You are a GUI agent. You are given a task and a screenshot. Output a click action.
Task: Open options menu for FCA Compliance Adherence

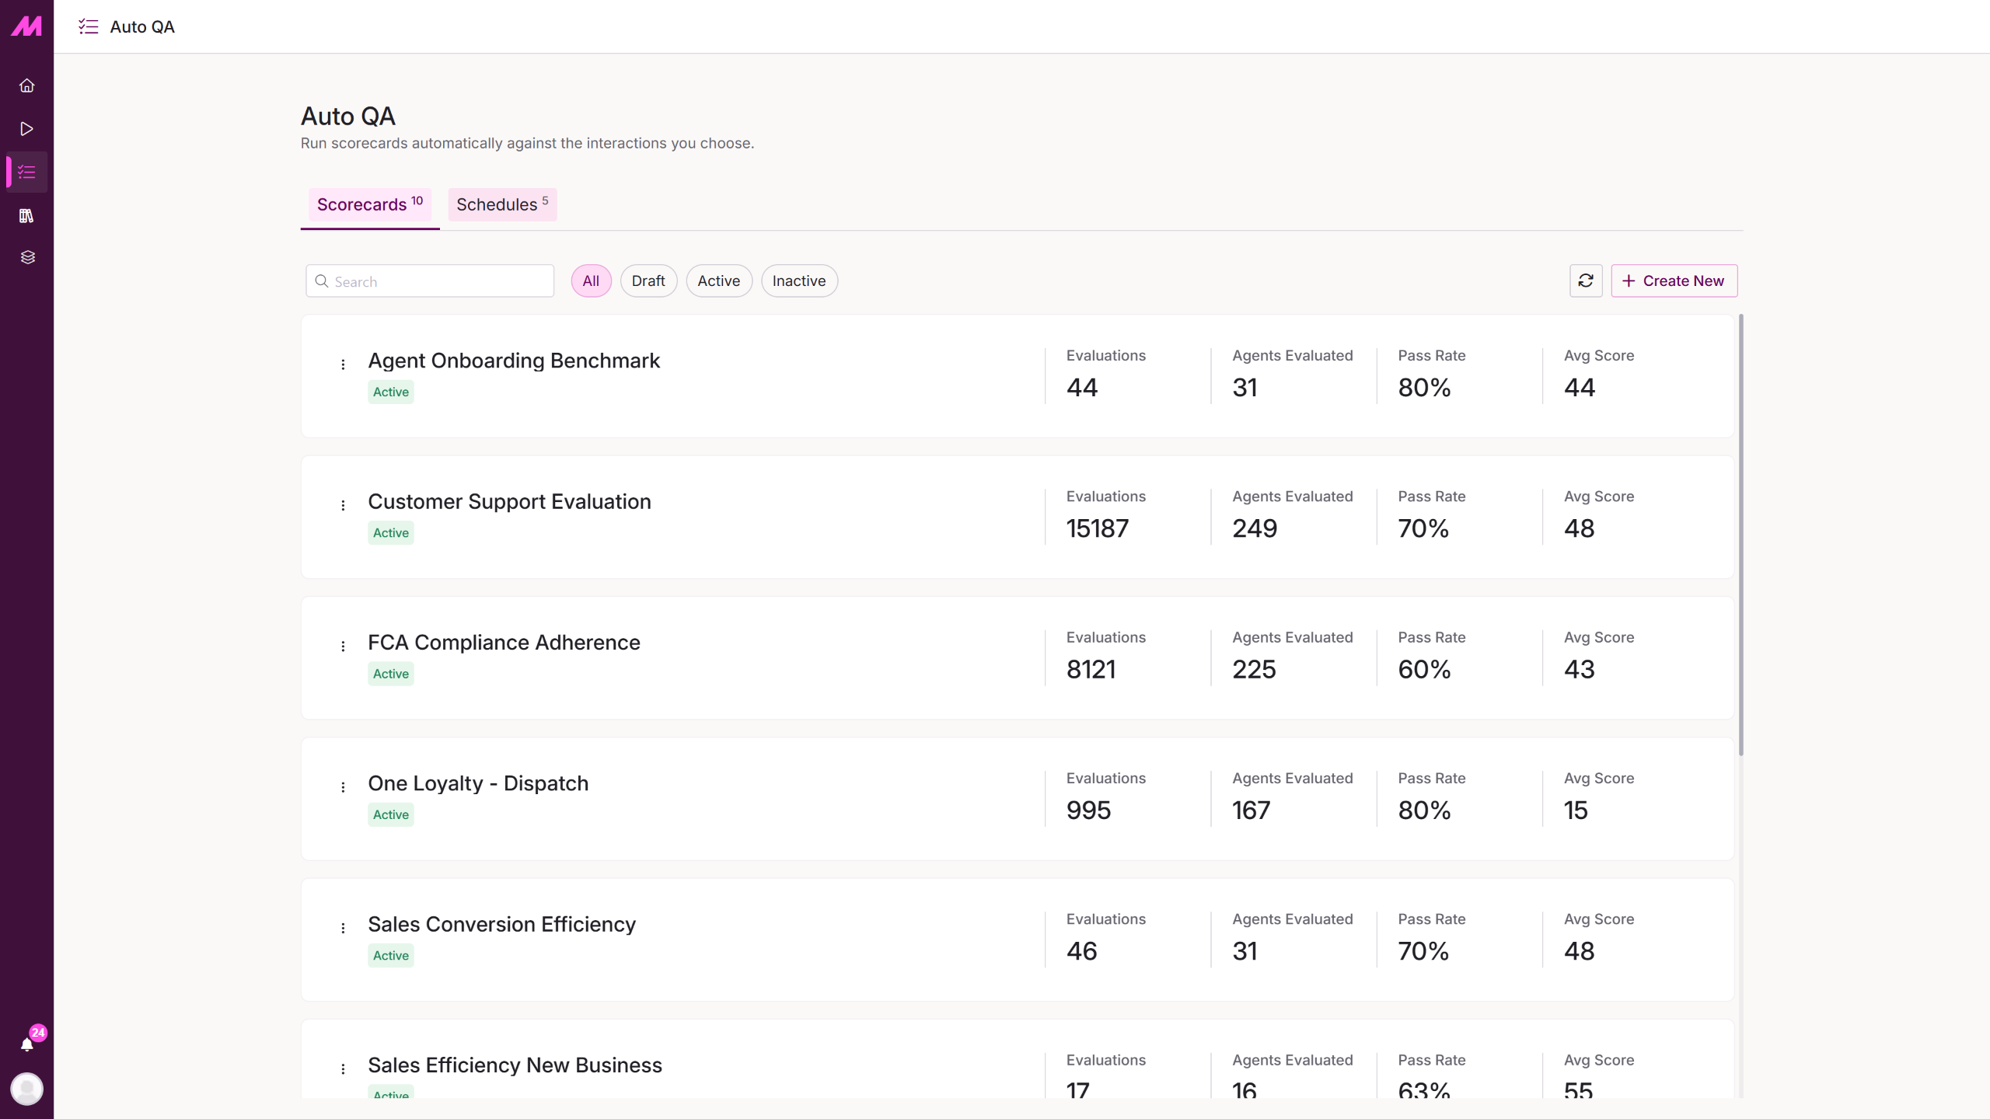point(343,646)
